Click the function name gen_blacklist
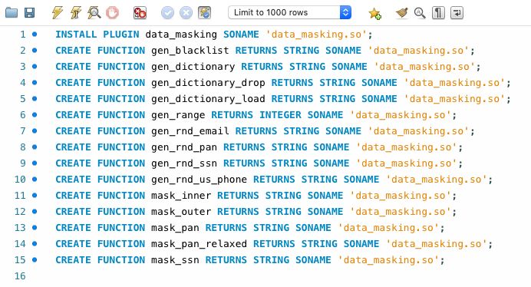The image size is (531, 287). tap(190, 51)
